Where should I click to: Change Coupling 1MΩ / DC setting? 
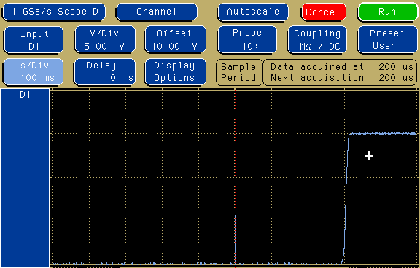pyautogui.click(x=317, y=39)
